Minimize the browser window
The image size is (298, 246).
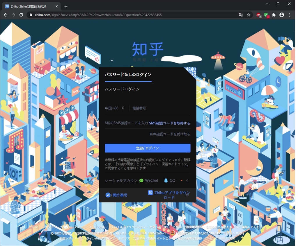[267, 4]
